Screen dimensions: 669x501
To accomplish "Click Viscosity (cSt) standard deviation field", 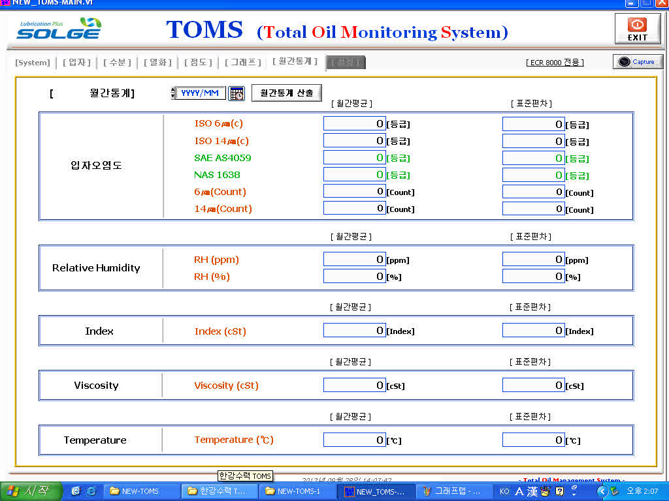I will [x=534, y=385].
